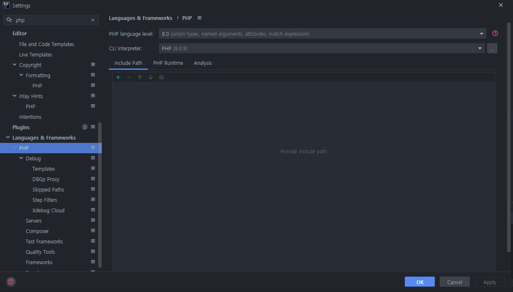Open Quality Tools settings page

pos(40,252)
